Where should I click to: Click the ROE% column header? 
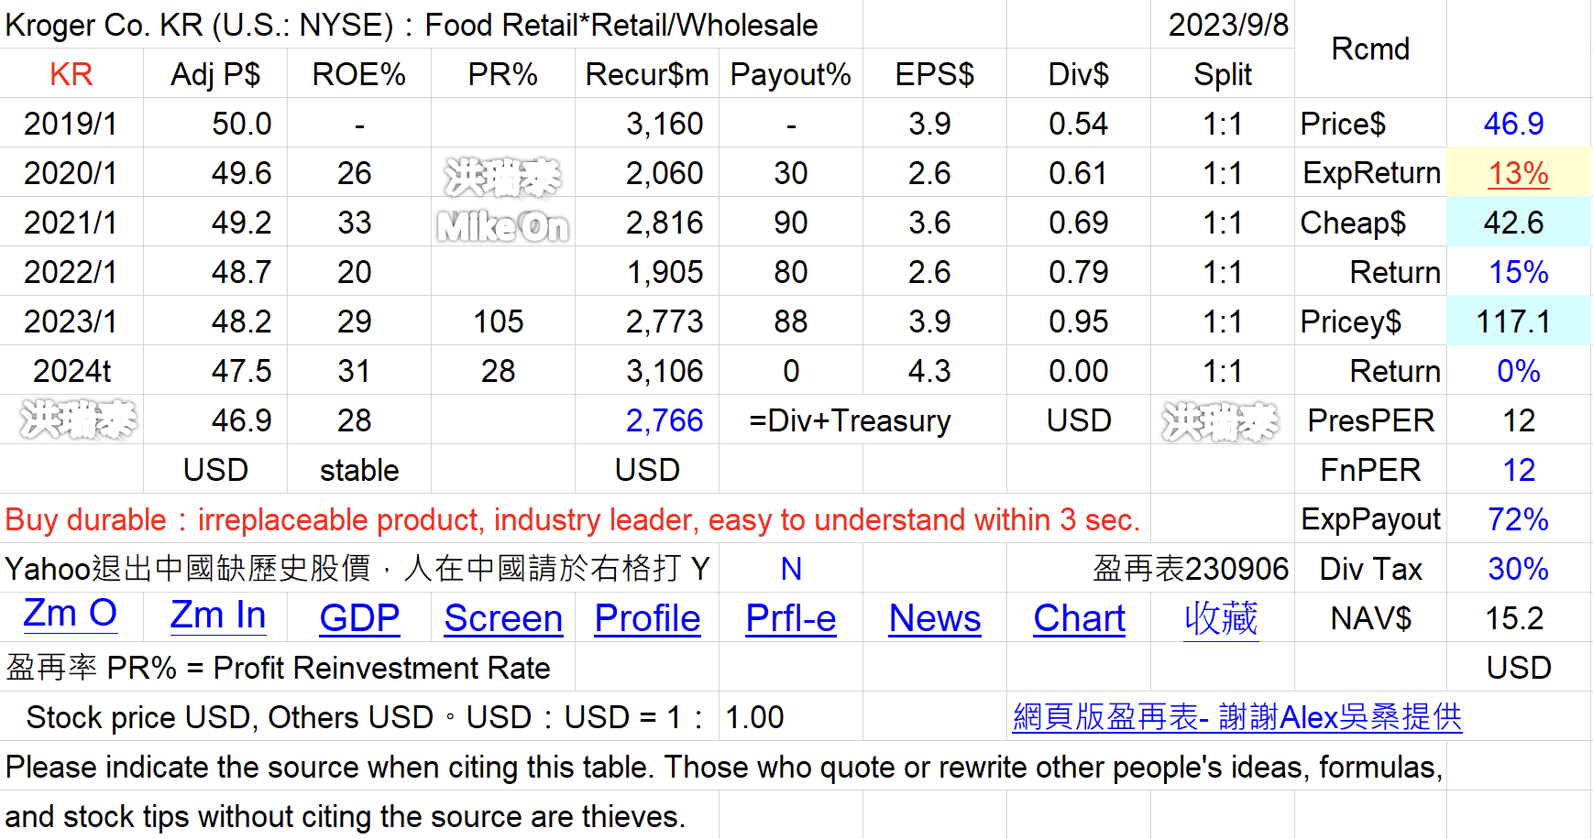[359, 74]
